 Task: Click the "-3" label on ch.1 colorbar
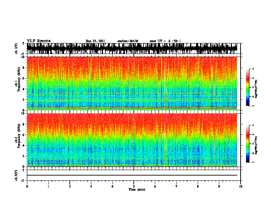[x=253, y=69]
